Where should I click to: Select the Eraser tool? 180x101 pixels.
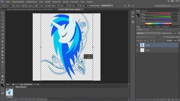click(3, 48)
